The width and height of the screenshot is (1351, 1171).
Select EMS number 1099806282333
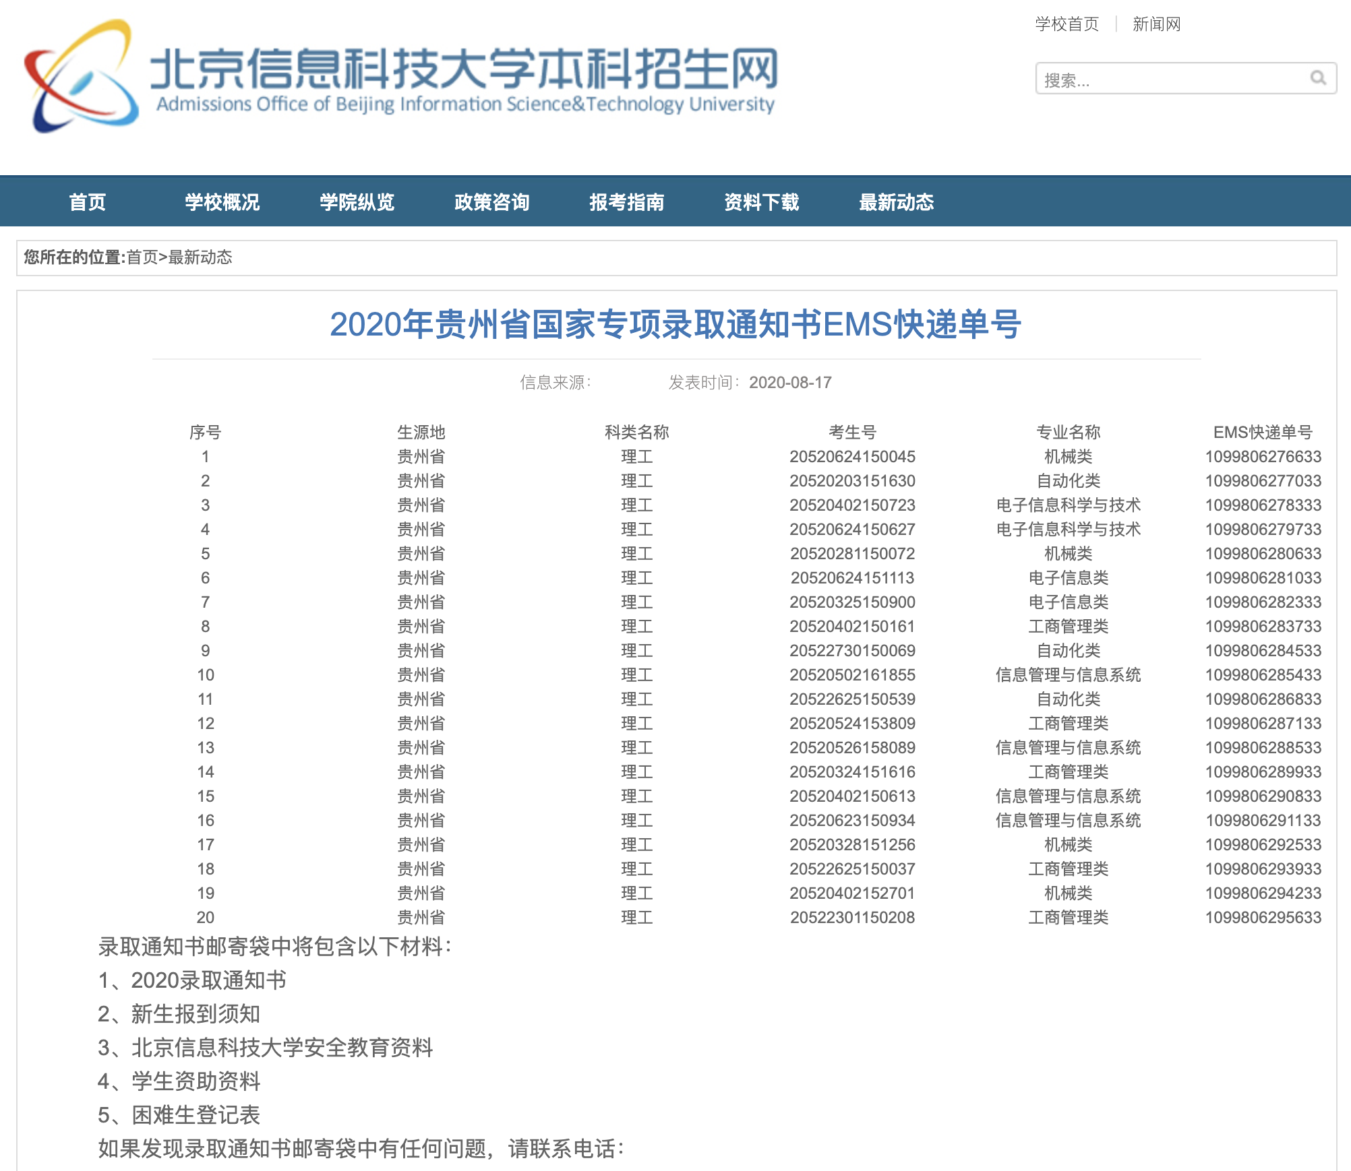(1263, 602)
